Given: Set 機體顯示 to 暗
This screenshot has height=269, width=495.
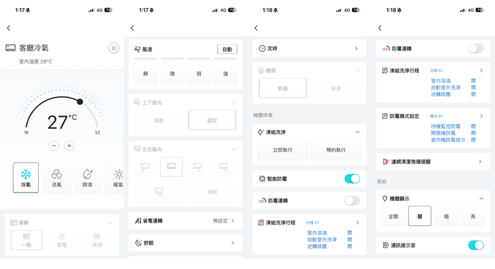Looking at the screenshot, I should 446,216.
